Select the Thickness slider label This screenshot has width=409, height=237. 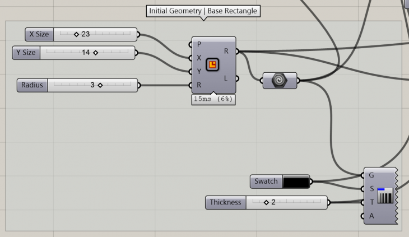click(226, 202)
